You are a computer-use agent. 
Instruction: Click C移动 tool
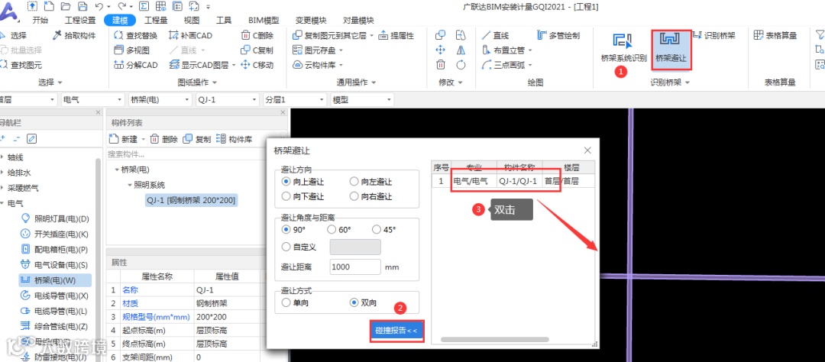[257, 65]
